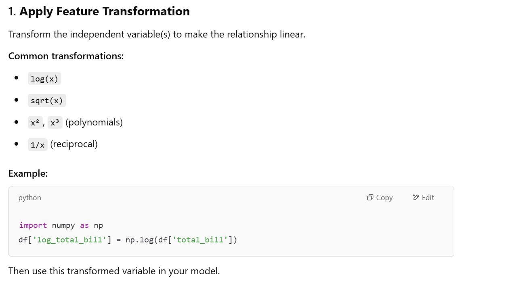The width and height of the screenshot is (514, 292).
Task: Click the sentence about the transformed variable
Action: click(114, 271)
